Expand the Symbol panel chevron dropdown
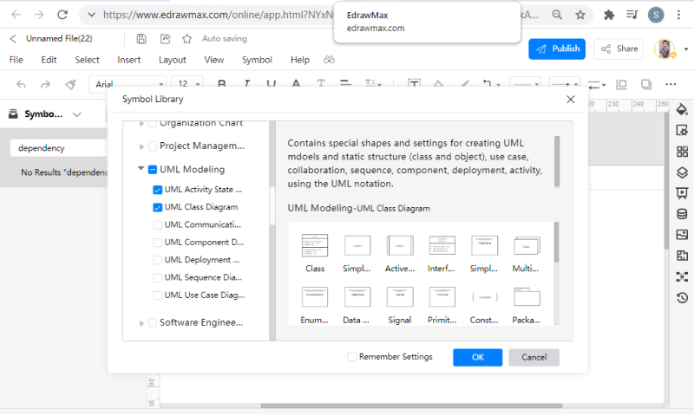 [76, 114]
